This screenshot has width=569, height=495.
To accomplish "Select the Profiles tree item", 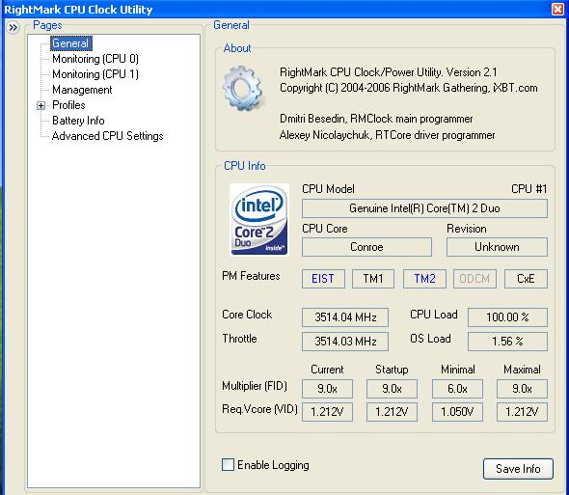I will coord(68,105).
